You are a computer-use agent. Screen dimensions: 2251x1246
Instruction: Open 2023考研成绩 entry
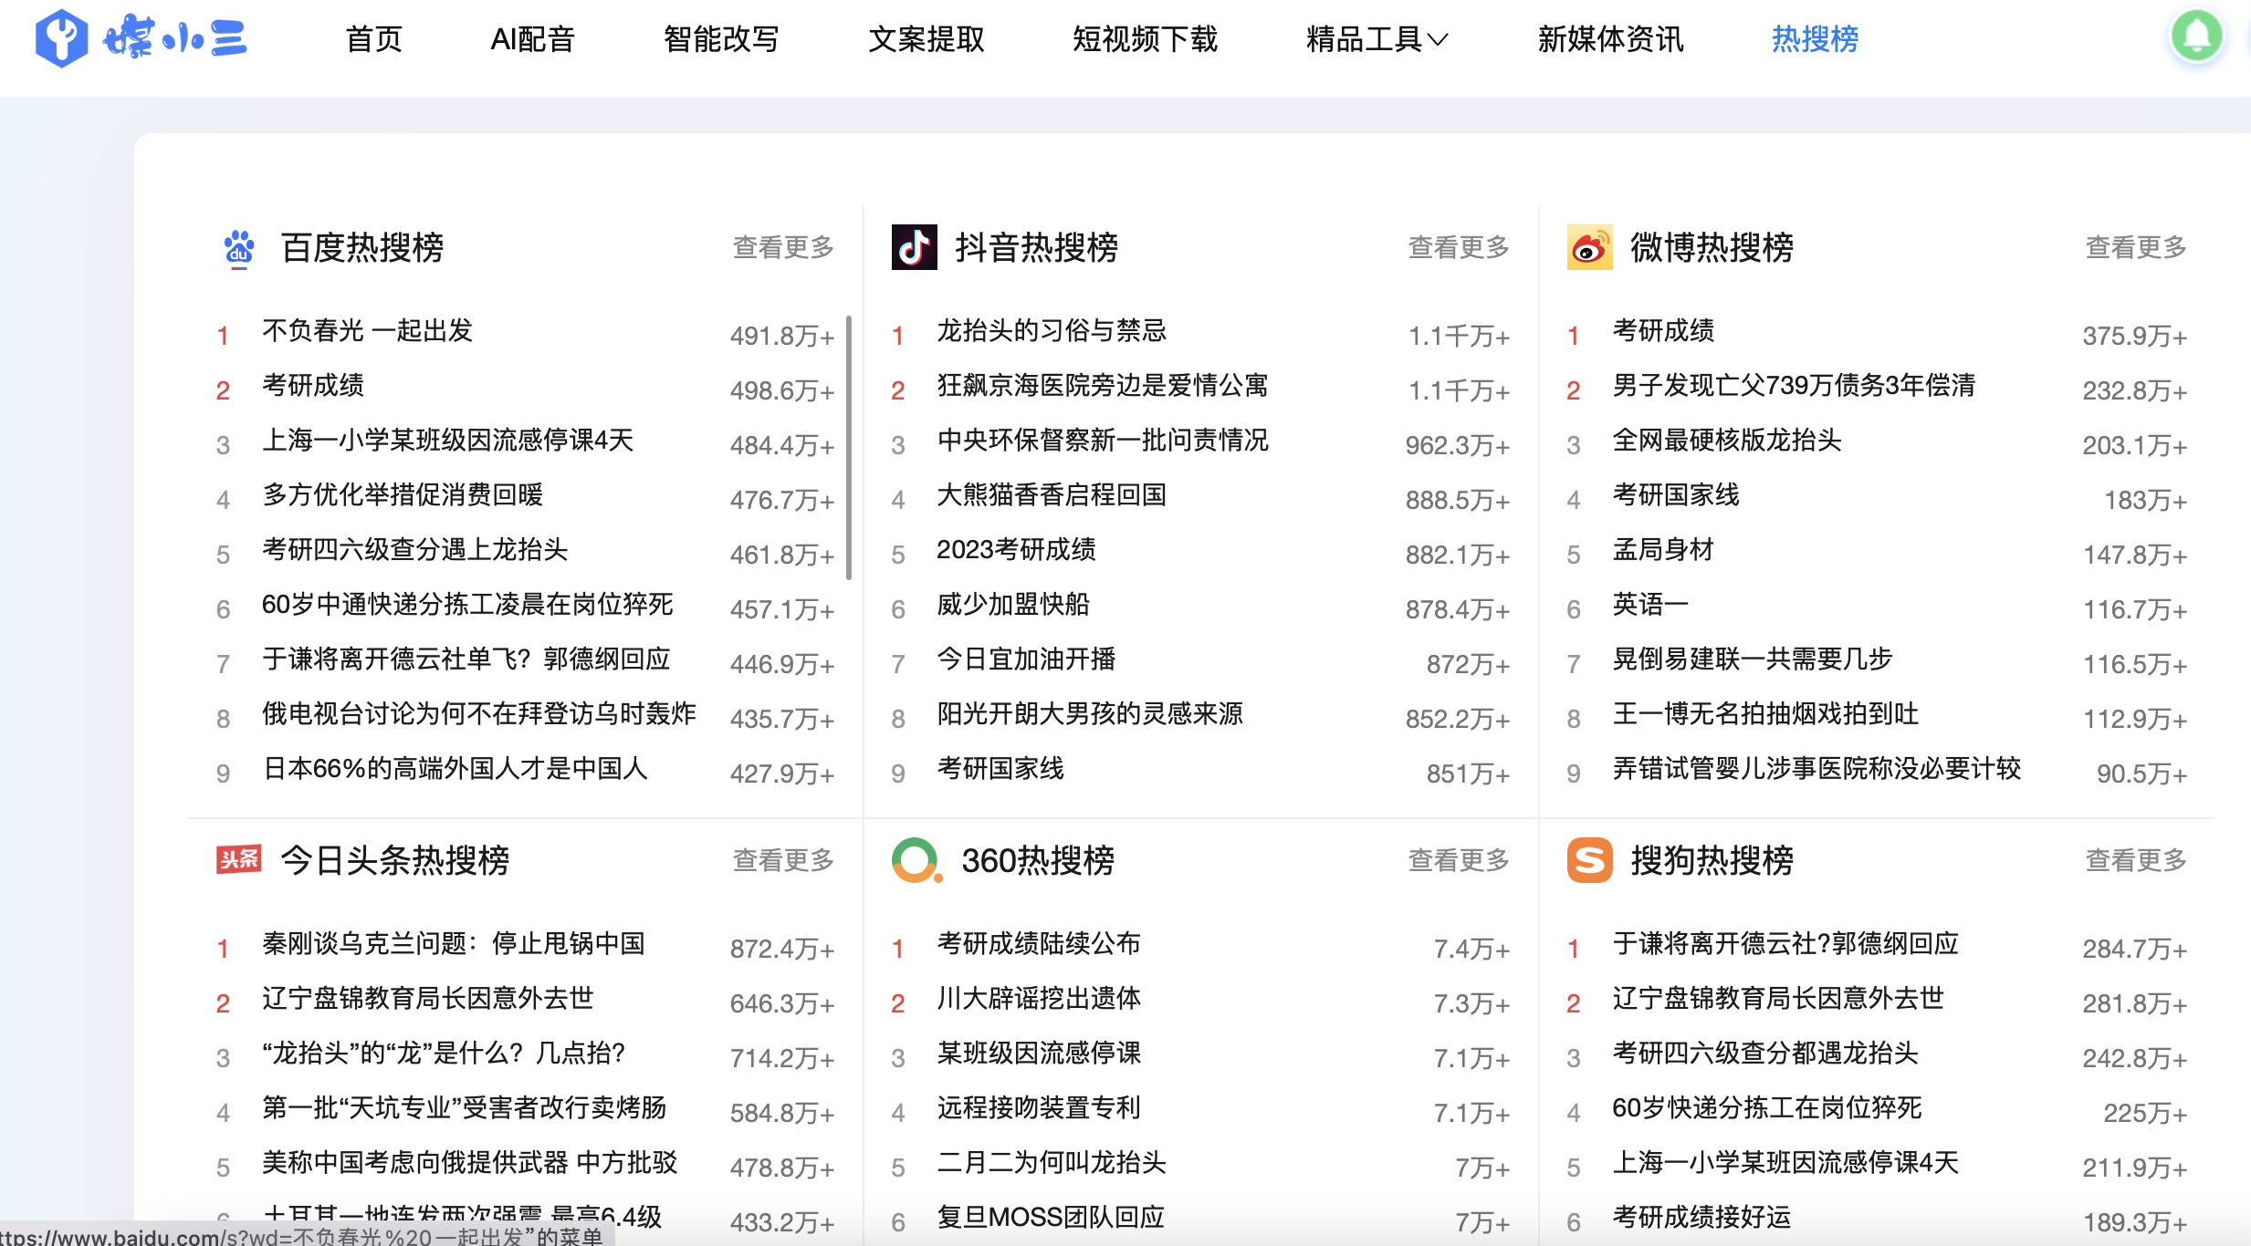pos(1016,549)
